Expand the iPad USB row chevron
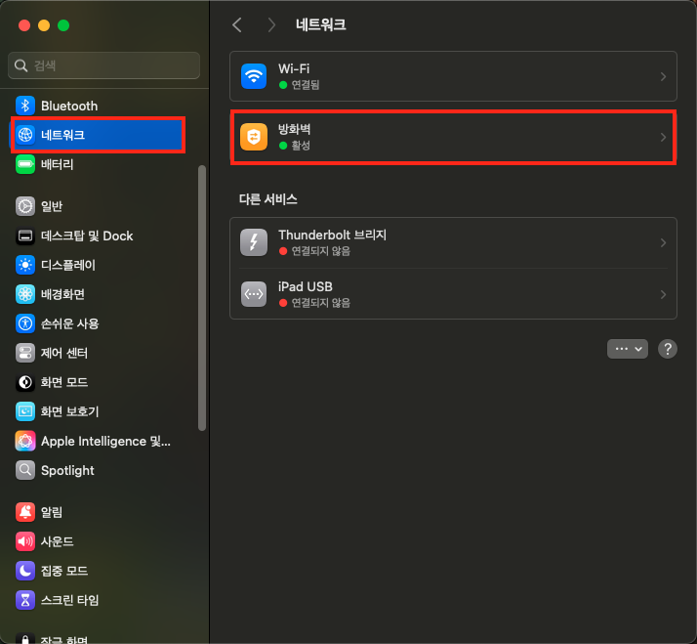The image size is (697, 644). (663, 294)
